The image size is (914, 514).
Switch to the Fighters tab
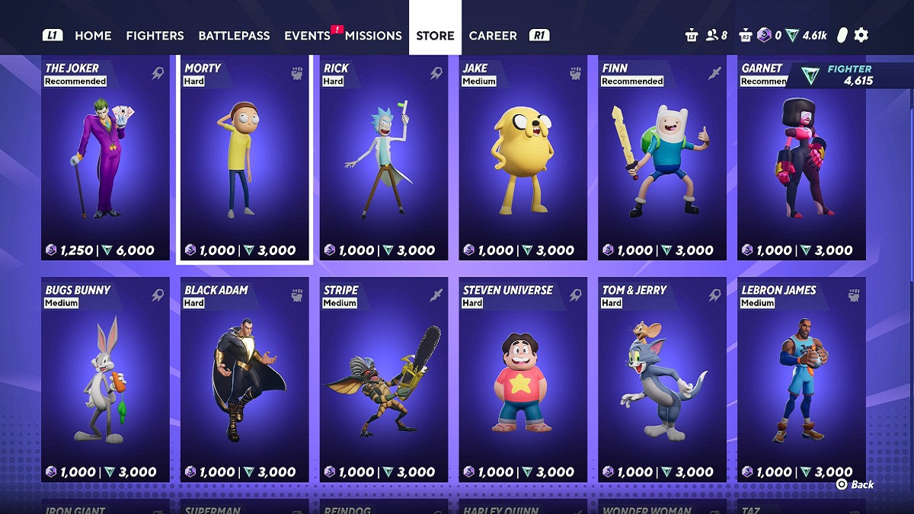[x=155, y=35]
